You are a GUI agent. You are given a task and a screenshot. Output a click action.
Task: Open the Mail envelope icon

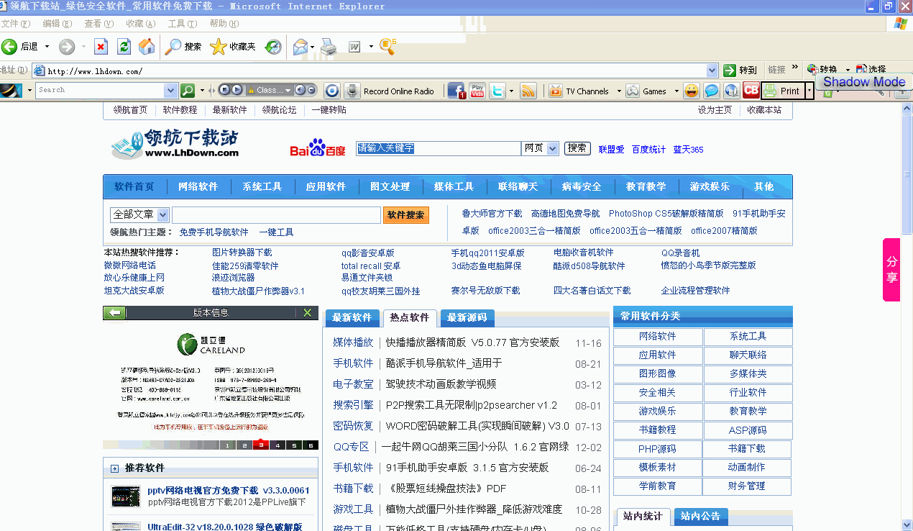pos(300,47)
